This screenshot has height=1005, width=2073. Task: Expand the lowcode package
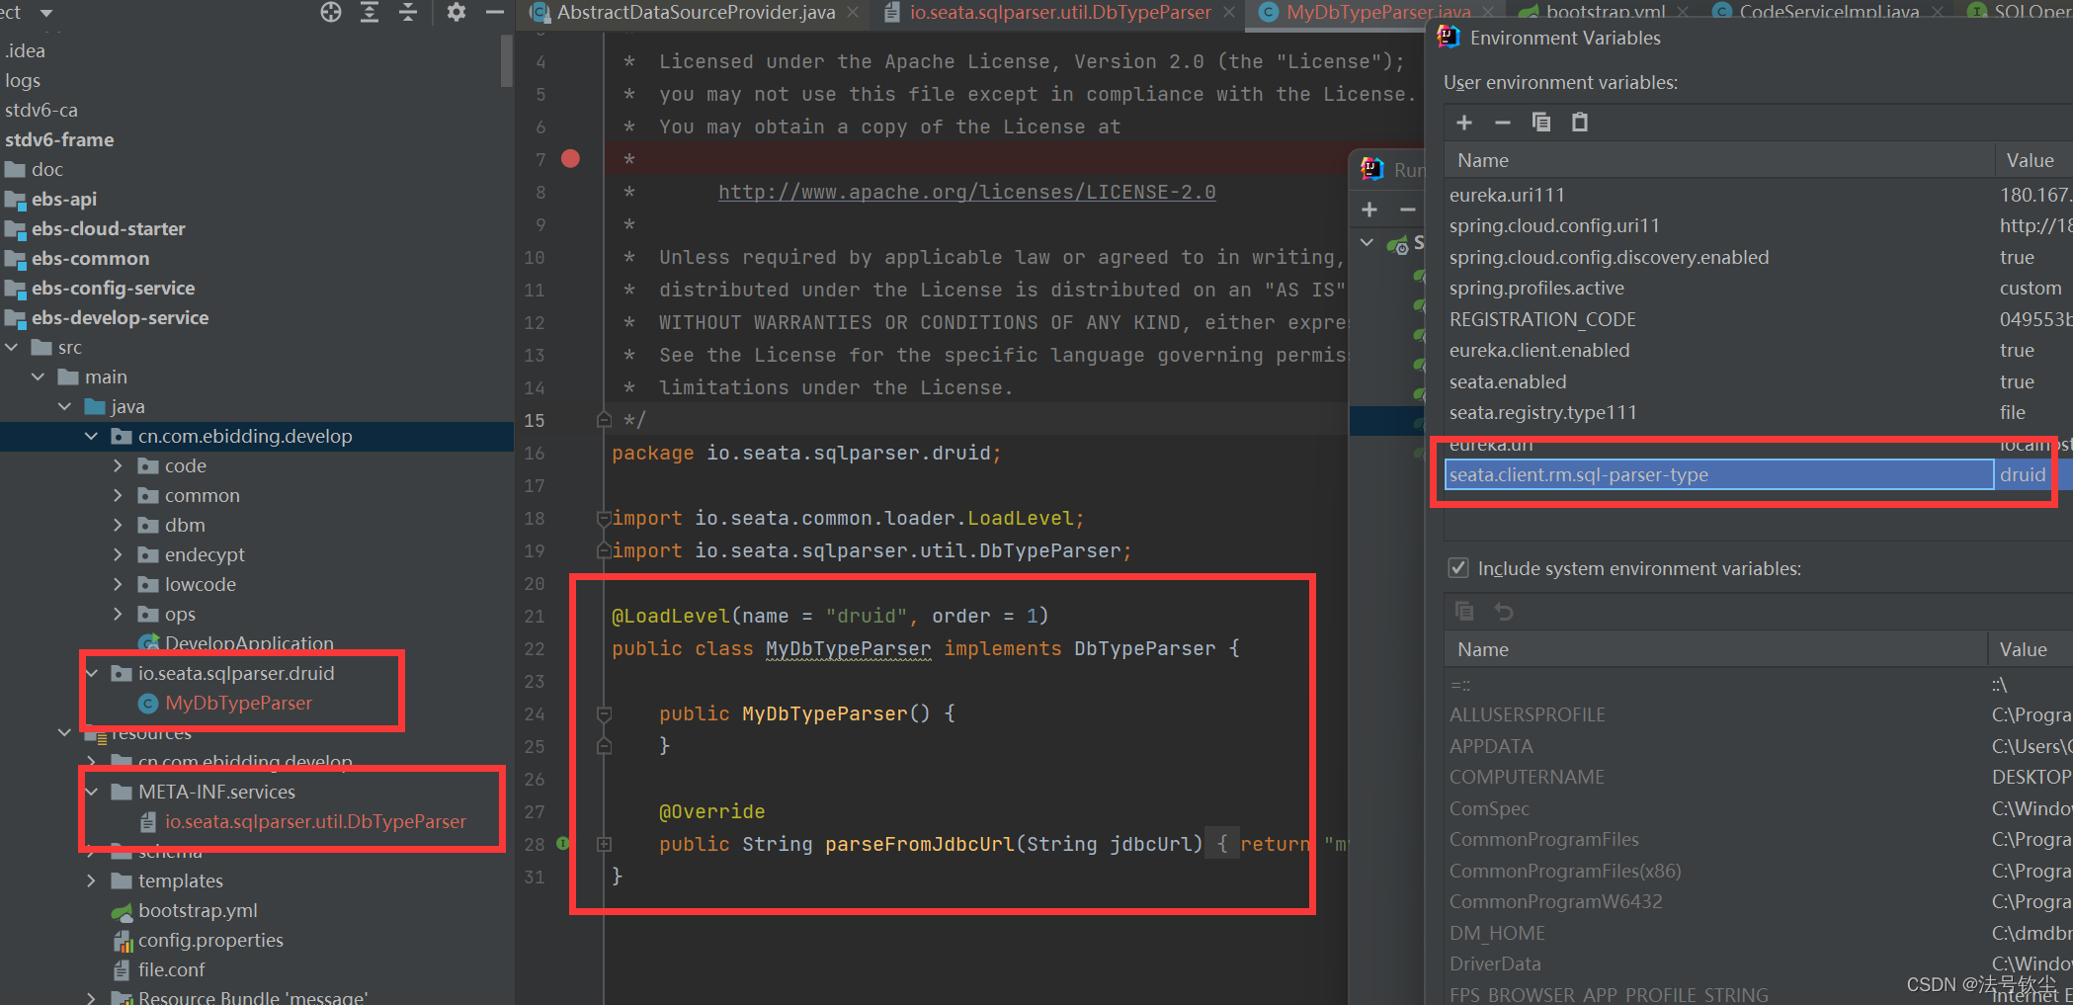(x=119, y=584)
